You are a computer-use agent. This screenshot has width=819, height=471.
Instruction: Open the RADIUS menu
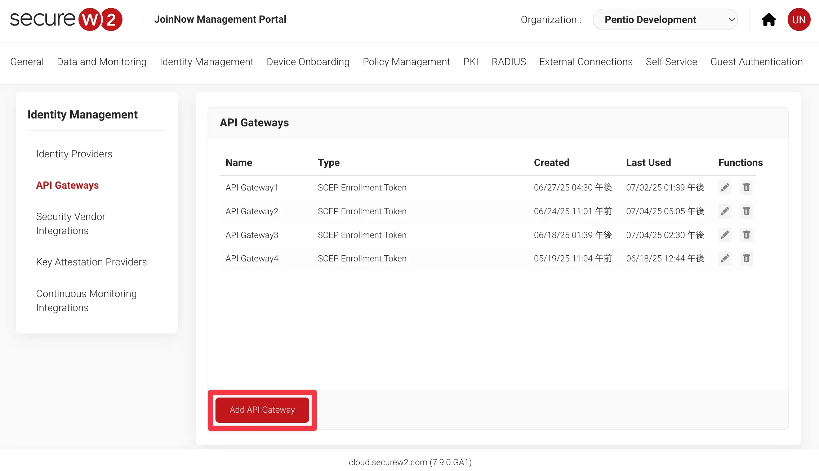(508, 62)
